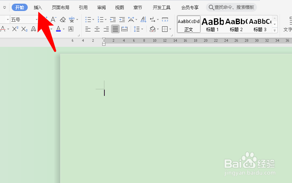Viewport: 292px width, 183px height.
Task: Expand the phonetic guide dropdown arrow
Action: coord(77,19)
